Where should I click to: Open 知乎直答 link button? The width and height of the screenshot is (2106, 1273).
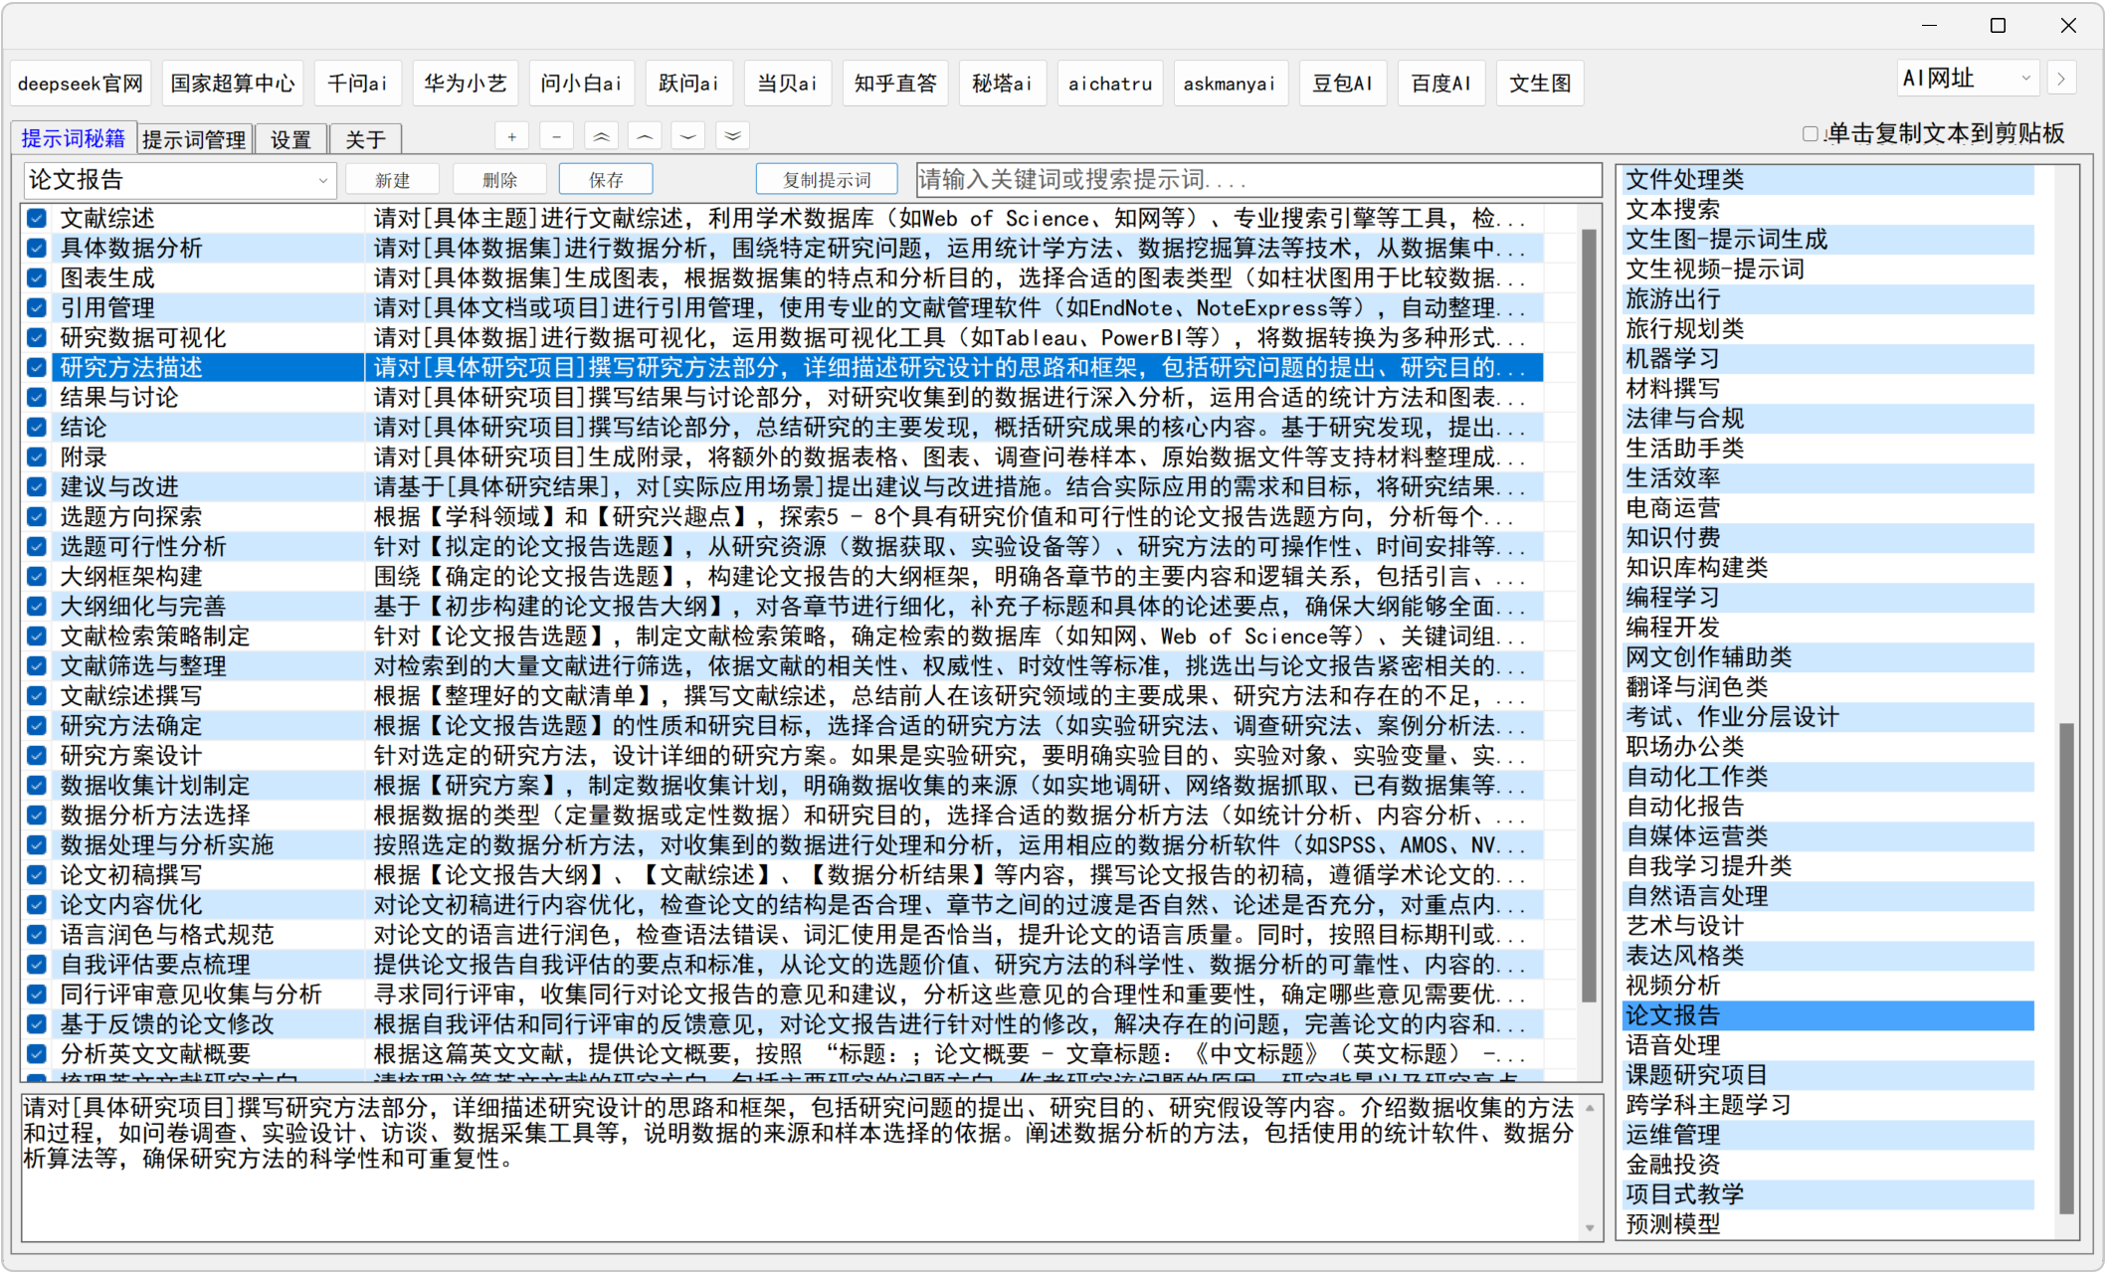tap(895, 84)
